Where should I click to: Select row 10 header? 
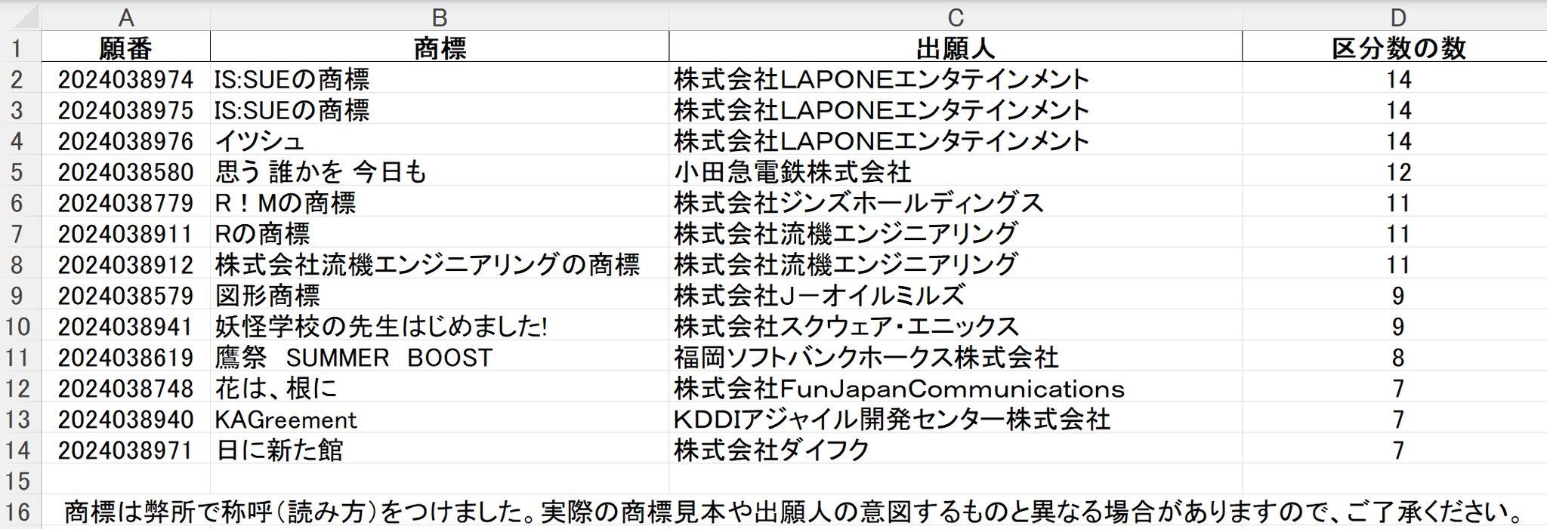point(20,327)
